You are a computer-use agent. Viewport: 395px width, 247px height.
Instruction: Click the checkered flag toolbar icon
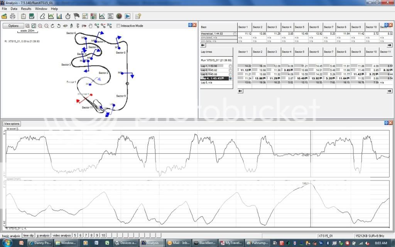pyautogui.click(x=76, y=16)
